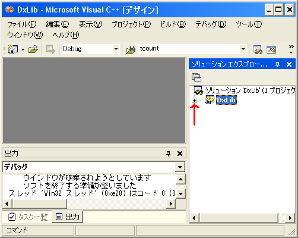The height and width of the screenshot is (238, 298).
Task: Click the New Project toolbar icon
Action: click(x=13, y=49)
